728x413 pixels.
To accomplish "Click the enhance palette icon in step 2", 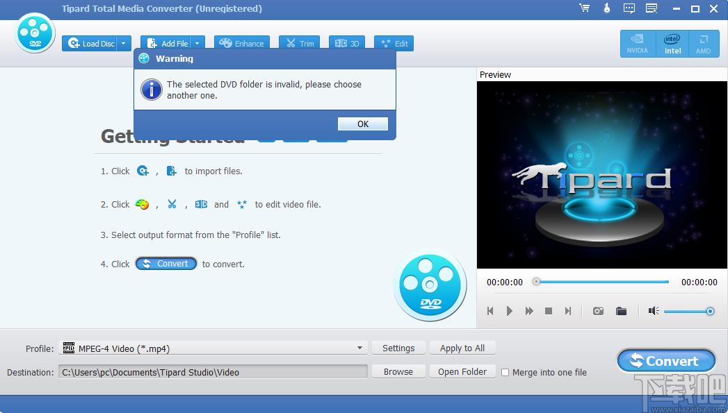I will [x=142, y=204].
